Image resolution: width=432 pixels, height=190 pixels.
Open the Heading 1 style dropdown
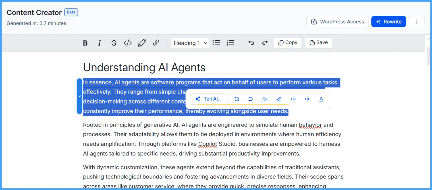tap(190, 43)
